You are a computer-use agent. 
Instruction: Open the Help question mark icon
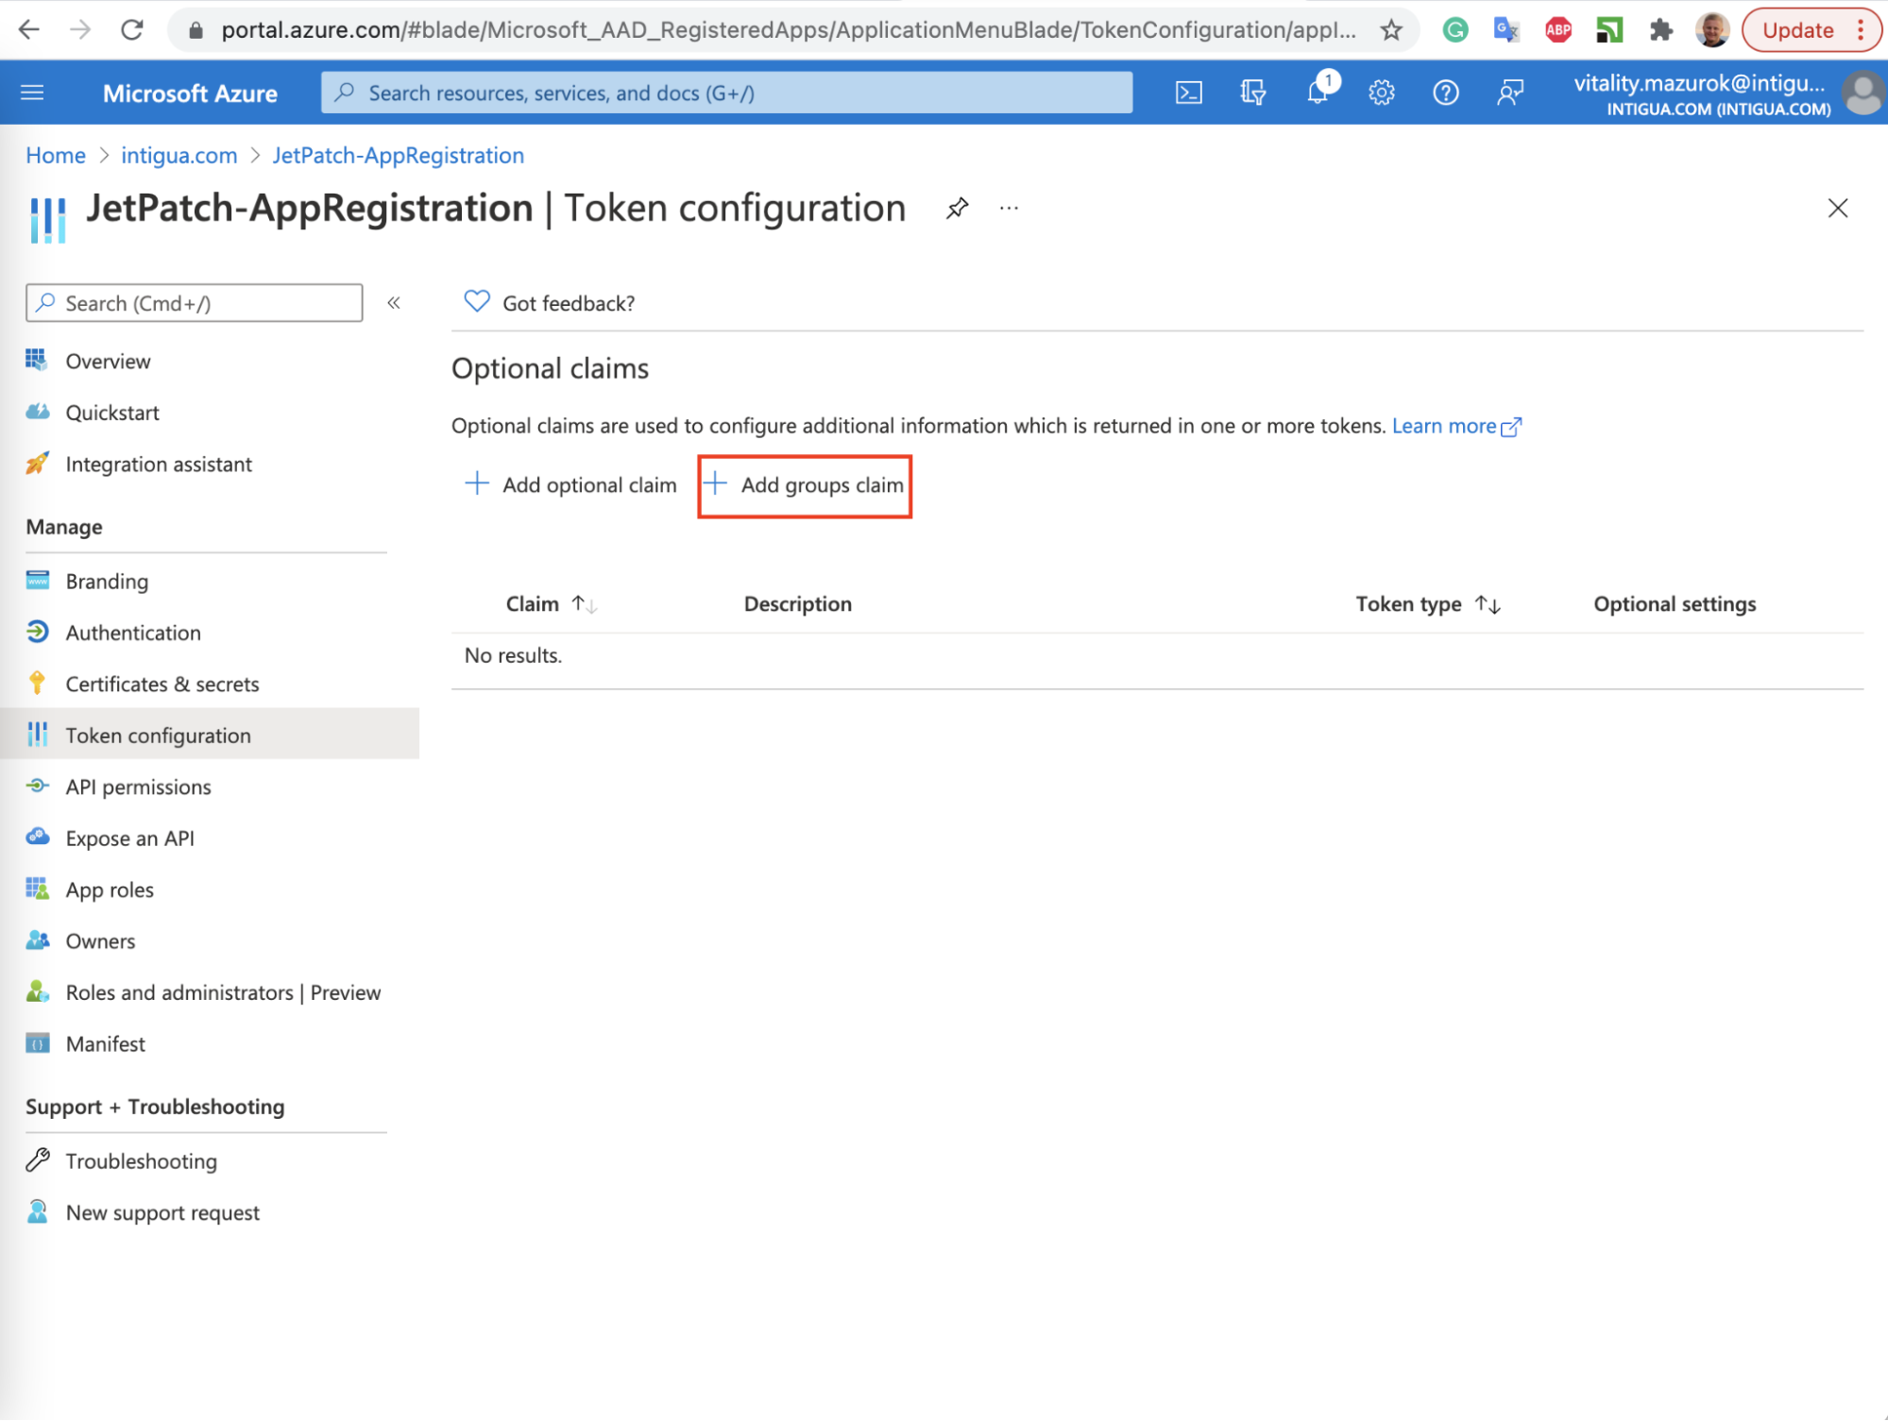[x=1445, y=93]
